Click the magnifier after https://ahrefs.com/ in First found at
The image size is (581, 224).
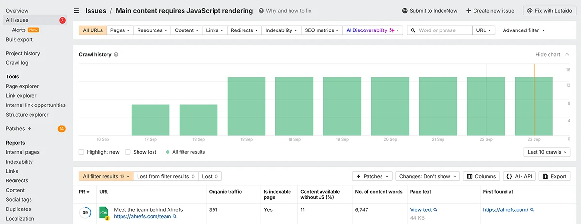click(532, 210)
